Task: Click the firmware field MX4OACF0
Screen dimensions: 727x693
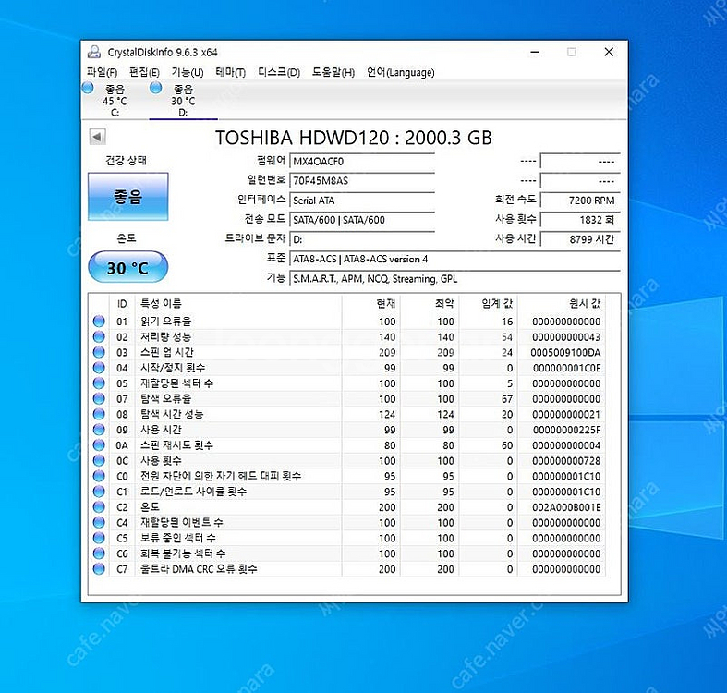Action: click(x=362, y=162)
